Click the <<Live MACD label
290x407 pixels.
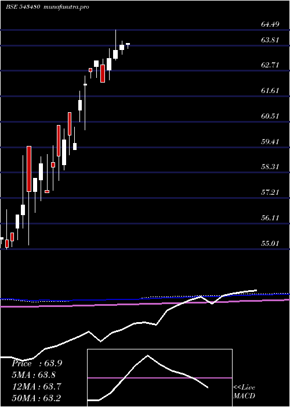click(244, 391)
